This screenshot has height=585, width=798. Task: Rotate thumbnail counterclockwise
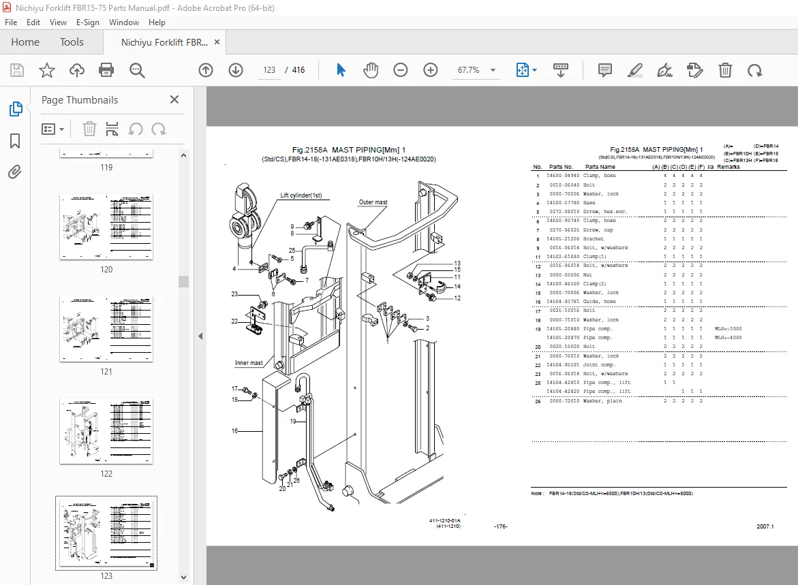136,129
